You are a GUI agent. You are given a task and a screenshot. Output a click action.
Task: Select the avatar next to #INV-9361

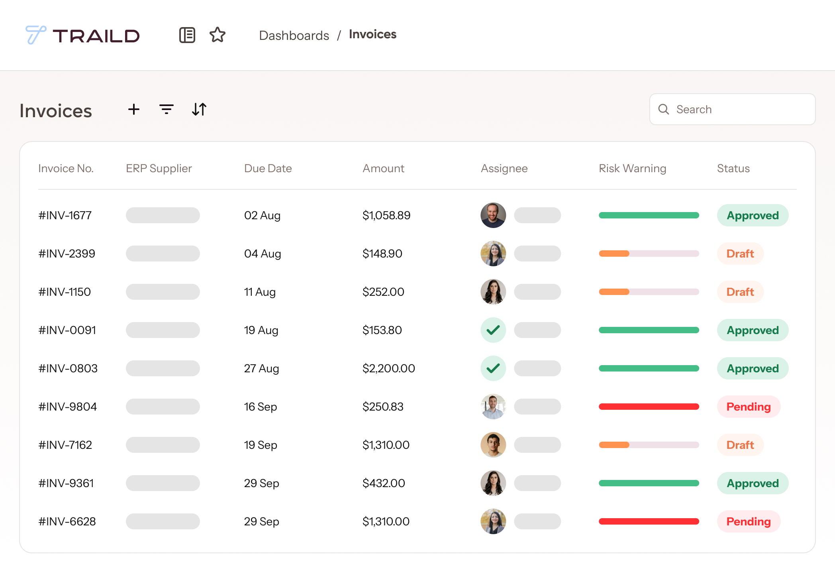click(x=493, y=483)
